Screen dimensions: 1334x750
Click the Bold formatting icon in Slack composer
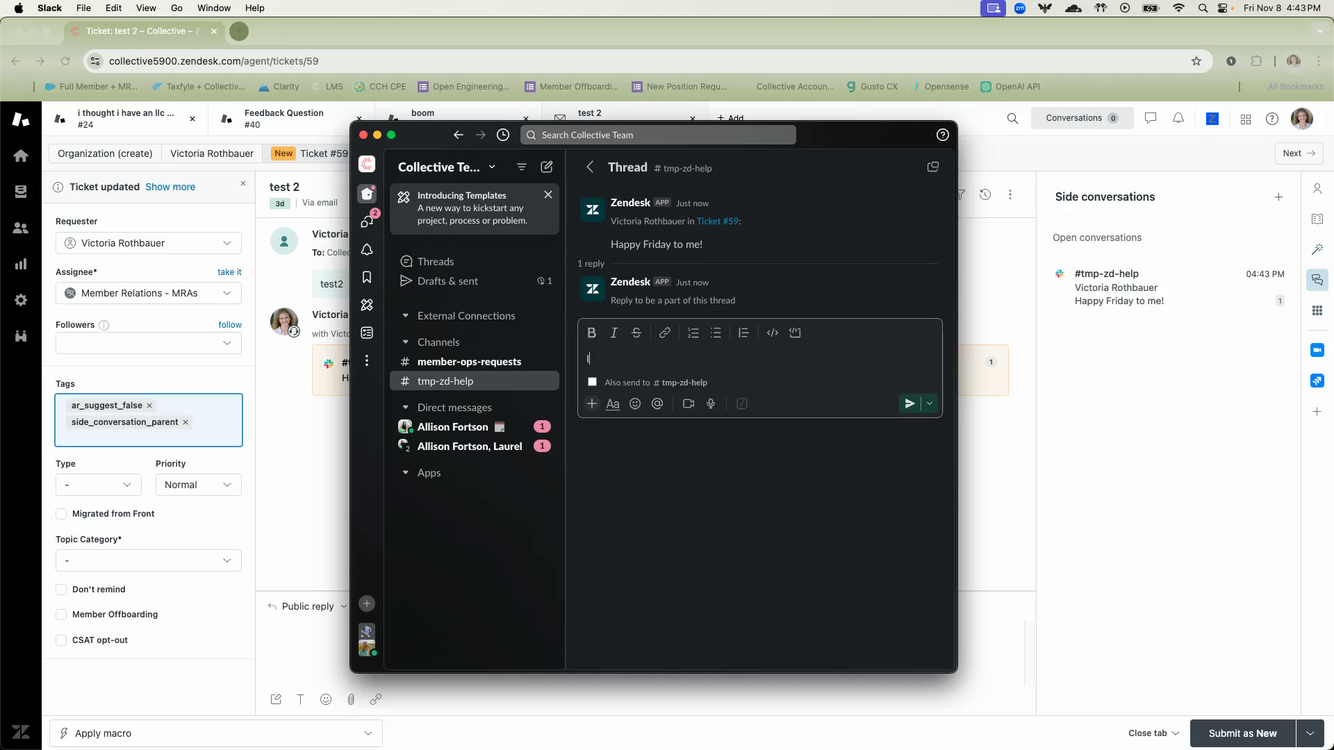(x=591, y=333)
